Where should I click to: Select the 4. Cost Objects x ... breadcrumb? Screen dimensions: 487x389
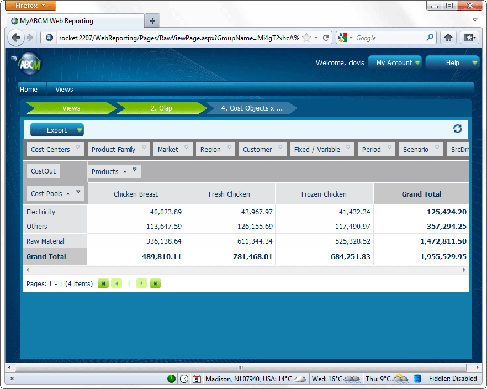coord(252,108)
